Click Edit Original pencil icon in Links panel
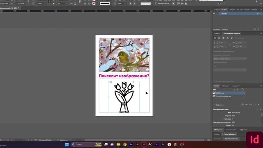The height and width of the screenshot is (148, 263). pyautogui.click(x=258, y=104)
